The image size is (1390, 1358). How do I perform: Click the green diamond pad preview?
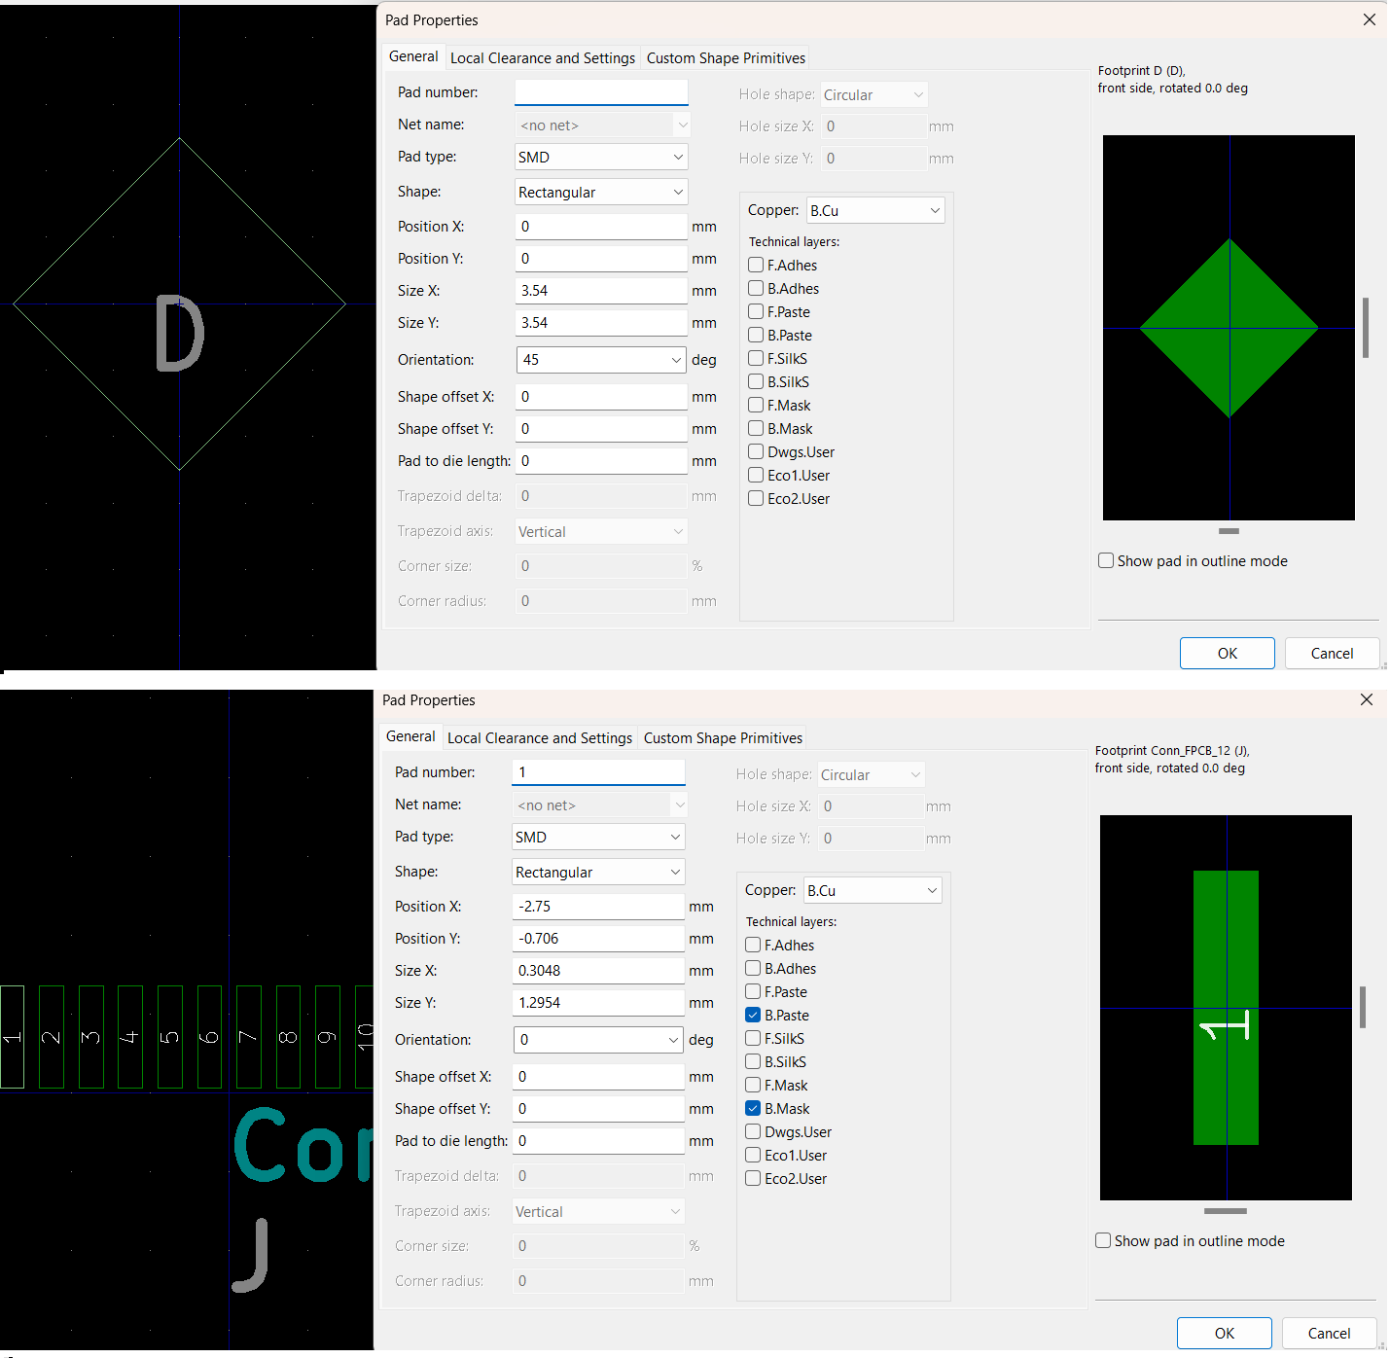point(1229,329)
